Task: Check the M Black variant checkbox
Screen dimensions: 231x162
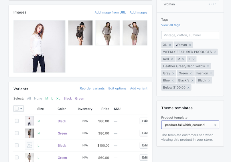Action: pyautogui.click(x=17, y=121)
